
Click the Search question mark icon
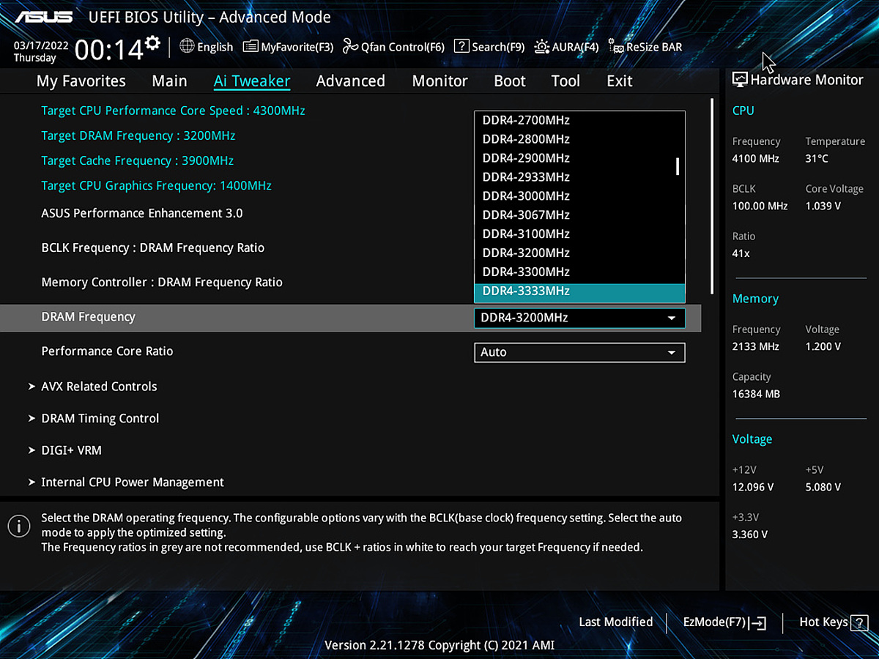point(461,46)
